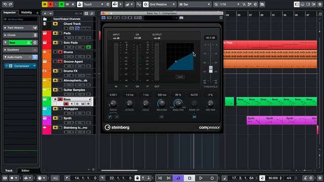The height and width of the screenshot is (182, 324).
Task: Open Bar grid type dropdown
Action: [x=194, y=4]
